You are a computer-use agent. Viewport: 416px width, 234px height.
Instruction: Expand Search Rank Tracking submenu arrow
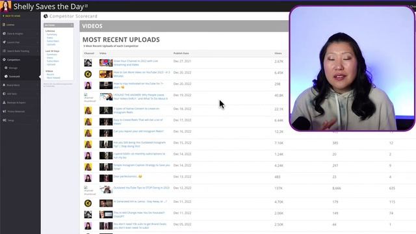pyautogui.click(x=38, y=51)
